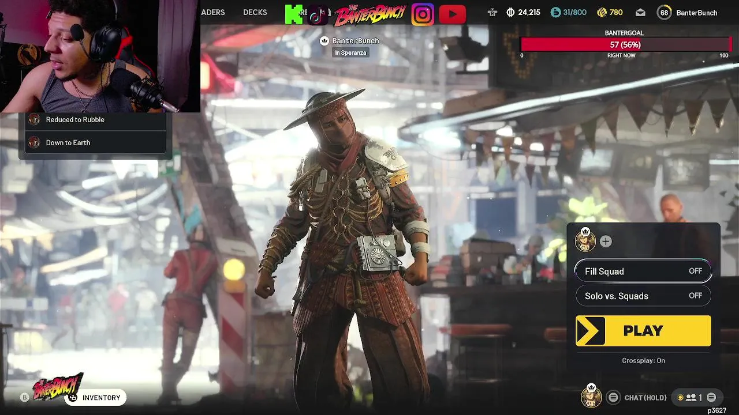Open the 31/800 currency counter
The height and width of the screenshot is (415, 739).
coord(568,13)
